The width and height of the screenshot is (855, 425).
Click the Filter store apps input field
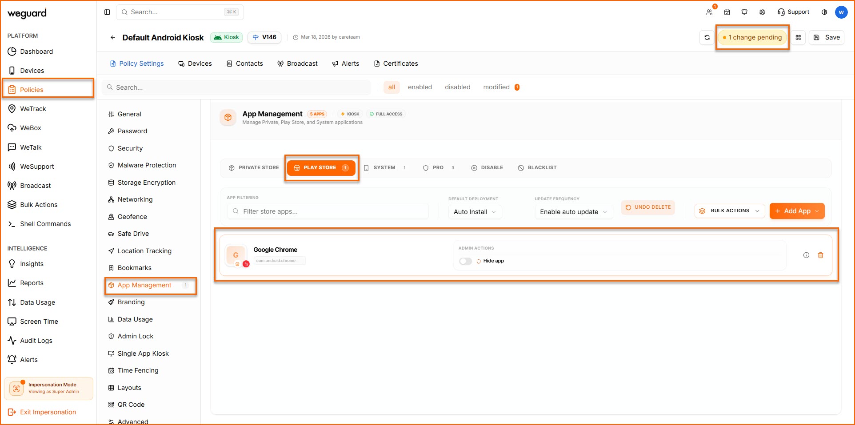point(329,211)
